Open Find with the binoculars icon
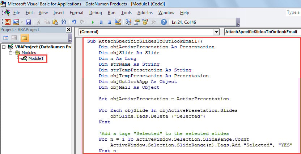Viewport: 301px width, 154px height. click(63, 22)
